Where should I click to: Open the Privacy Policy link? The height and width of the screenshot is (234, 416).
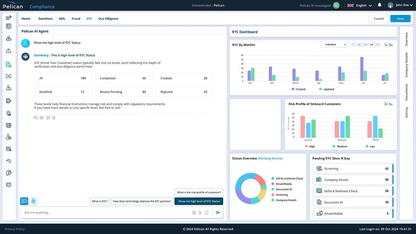(x=14, y=229)
